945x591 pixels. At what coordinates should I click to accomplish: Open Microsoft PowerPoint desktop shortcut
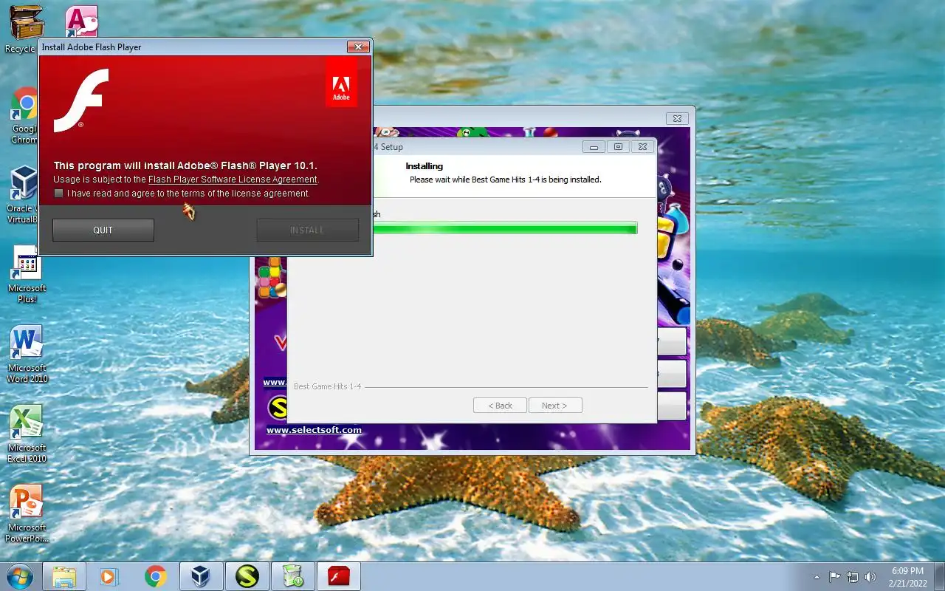point(27,514)
